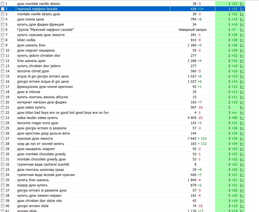Click the 'Неверный запрос' frequency cell
This screenshot has height=212, width=259.
click(x=193, y=30)
